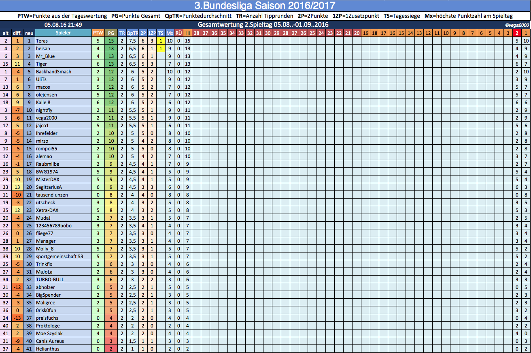Select player 'sportgemeinschaft 53'

point(63,257)
